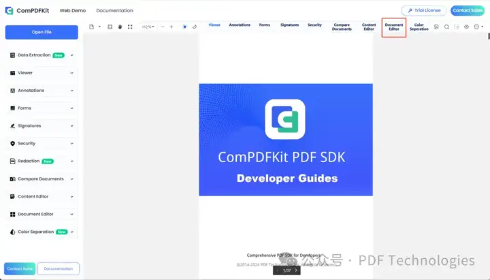Click the Security shield sidebar icon
The height and width of the screenshot is (280, 490).
tap(12, 144)
